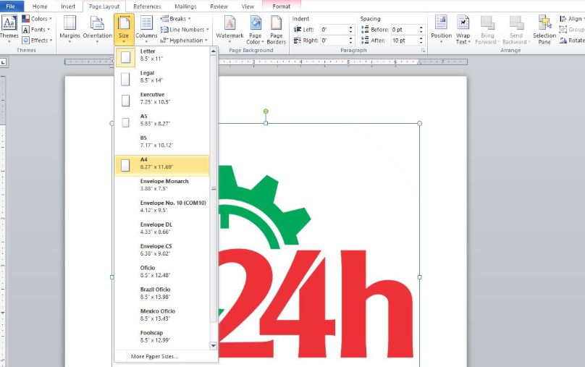The width and height of the screenshot is (585, 367).
Task: Select Envelope C5 size
Action: pyautogui.click(x=162, y=252)
